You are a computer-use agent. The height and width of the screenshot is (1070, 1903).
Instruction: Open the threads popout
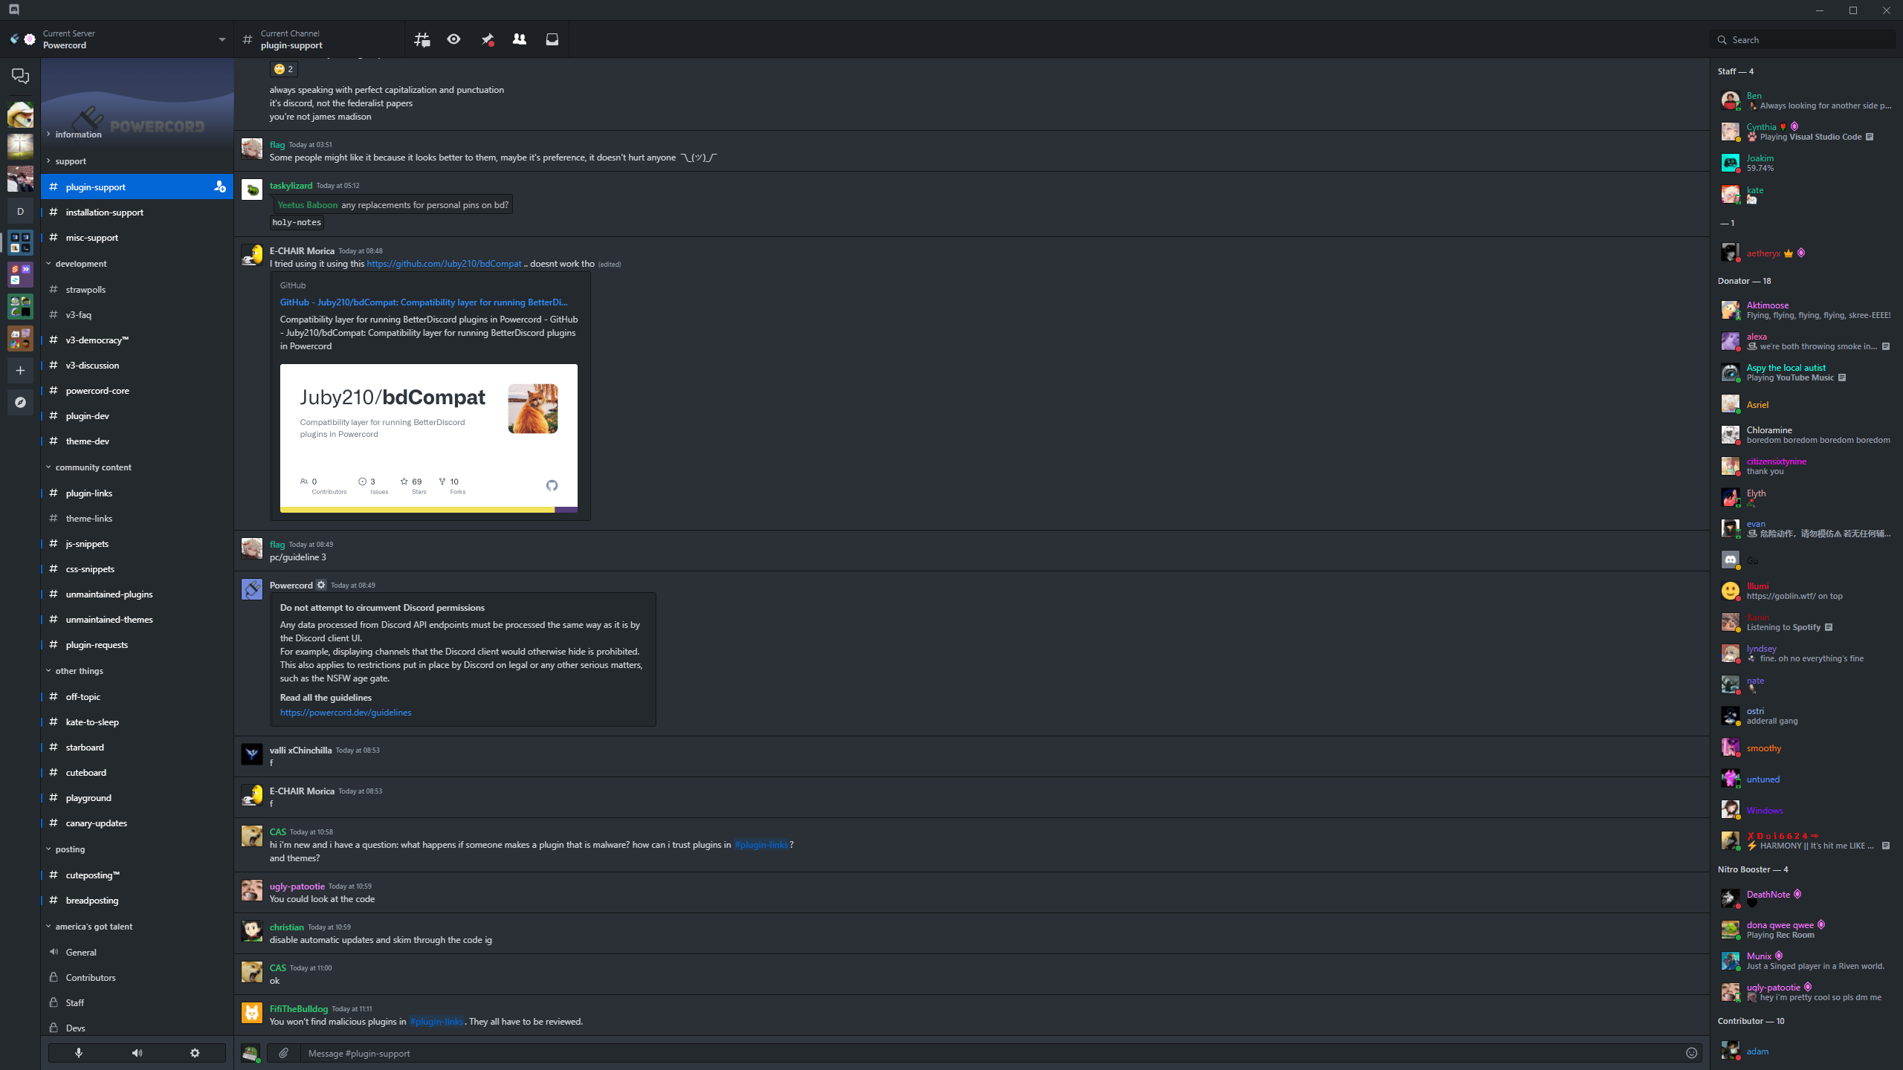[x=421, y=39]
